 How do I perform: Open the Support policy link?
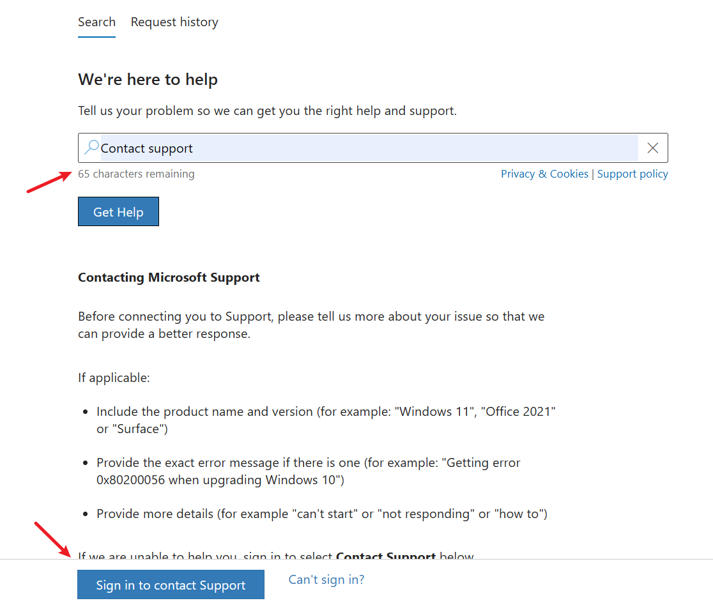[632, 174]
